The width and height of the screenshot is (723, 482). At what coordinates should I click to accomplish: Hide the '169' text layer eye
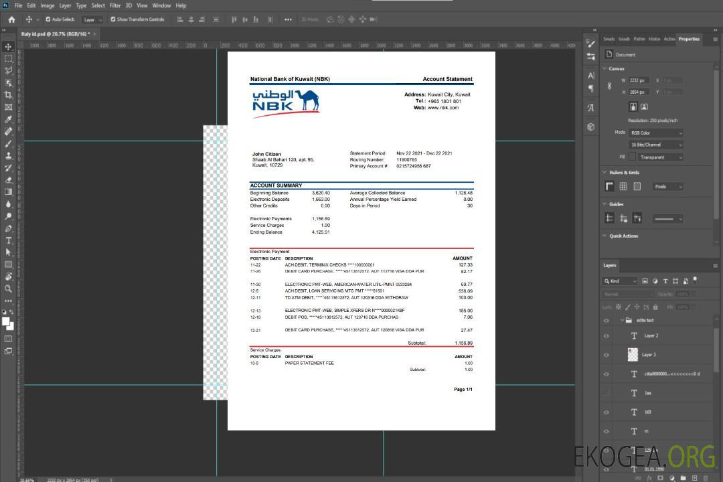click(x=607, y=412)
